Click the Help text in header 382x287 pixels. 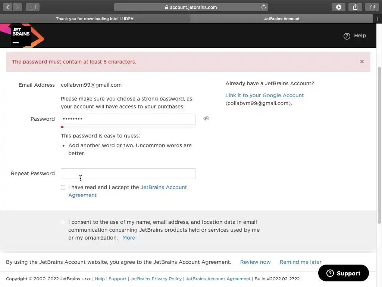coord(360,36)
